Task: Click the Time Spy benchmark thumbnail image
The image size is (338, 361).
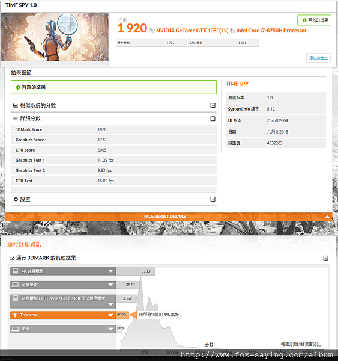Action: (x=55, y=37)
